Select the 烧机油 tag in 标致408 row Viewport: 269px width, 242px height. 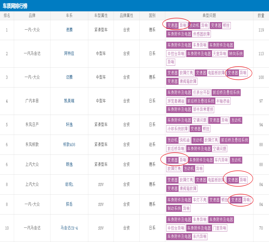pos(185,140)
